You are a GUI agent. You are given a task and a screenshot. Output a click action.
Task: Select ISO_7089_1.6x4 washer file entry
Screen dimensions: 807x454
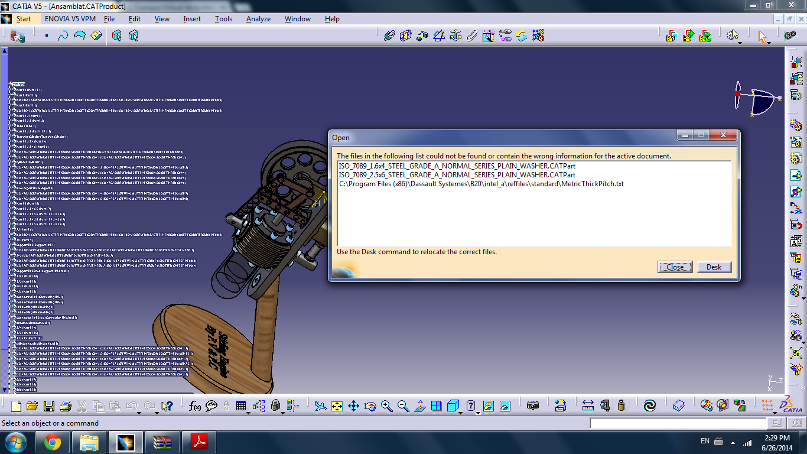pyautogui.click(x=457, y=166)
